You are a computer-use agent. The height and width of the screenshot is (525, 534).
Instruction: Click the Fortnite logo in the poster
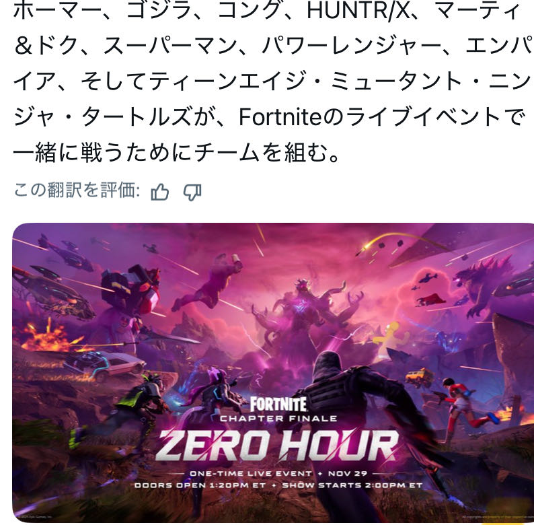pos(278,405)
